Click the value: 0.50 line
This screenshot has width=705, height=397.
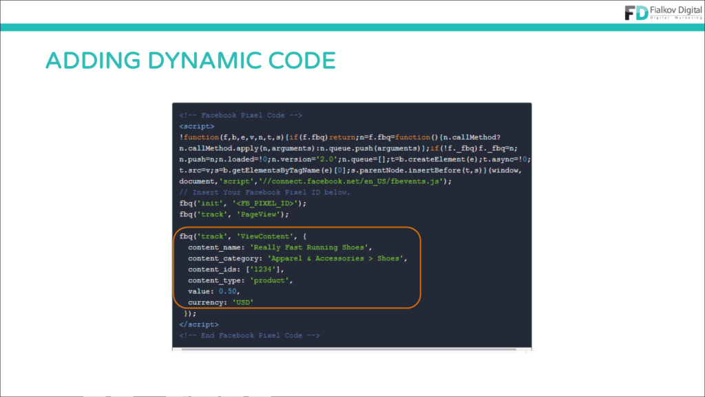[213, 292]
